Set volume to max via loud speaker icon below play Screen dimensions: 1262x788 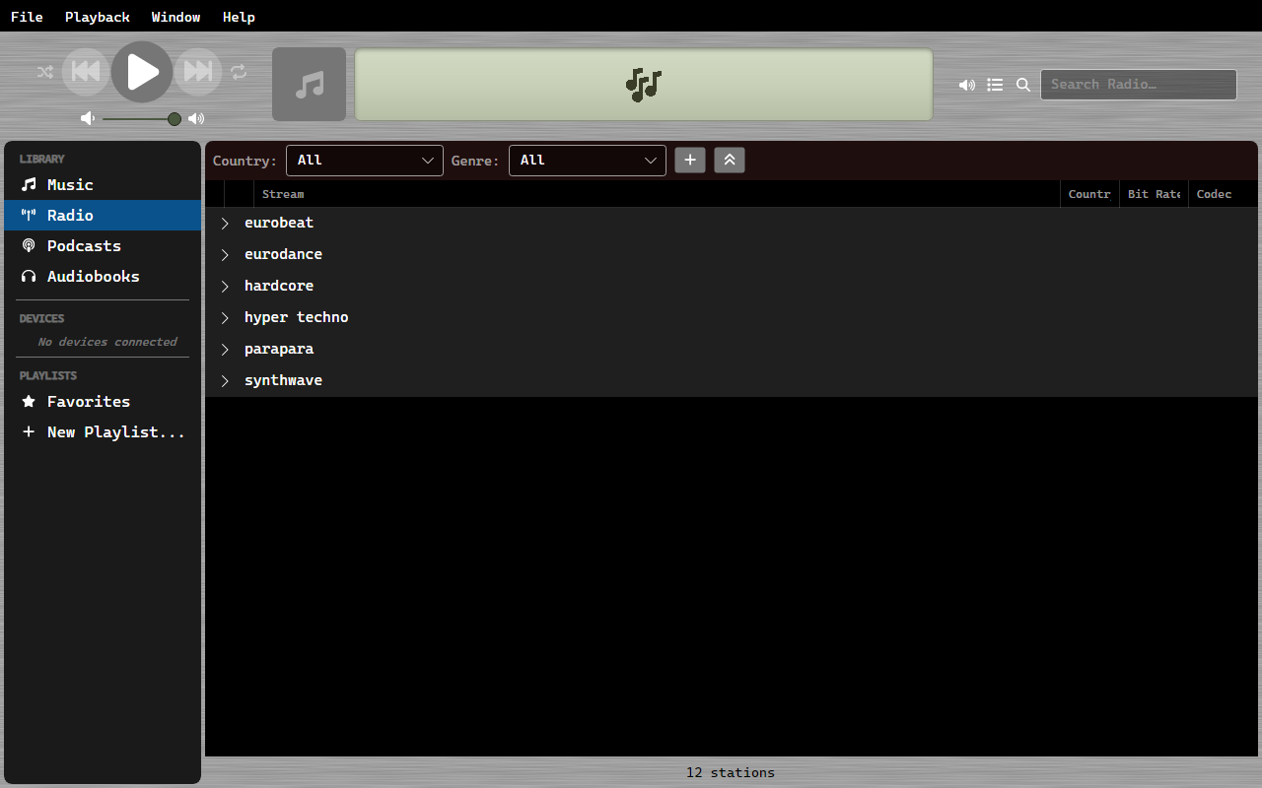click(196, 119)
